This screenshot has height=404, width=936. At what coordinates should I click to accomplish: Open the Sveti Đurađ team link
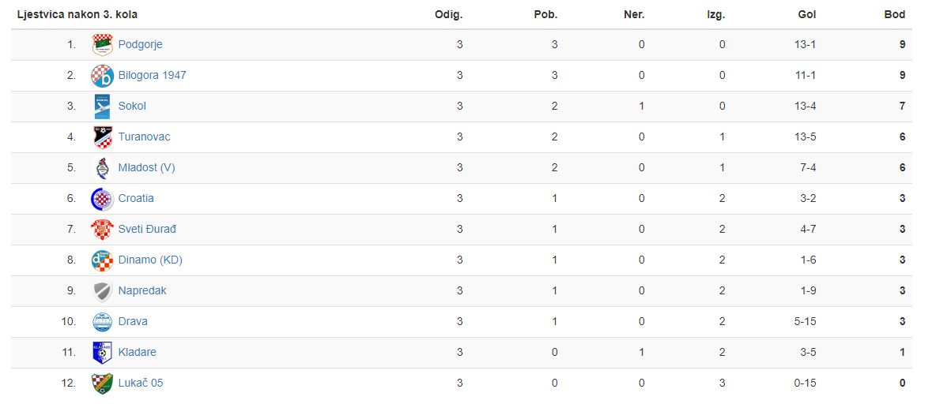pos(148,230)
